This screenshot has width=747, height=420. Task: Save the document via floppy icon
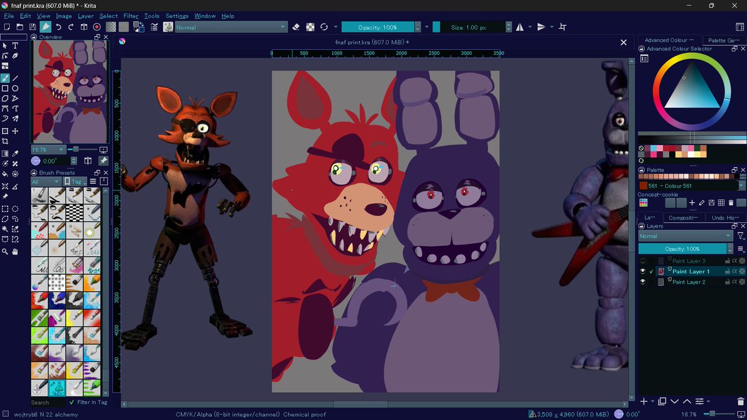coord(32,27)
